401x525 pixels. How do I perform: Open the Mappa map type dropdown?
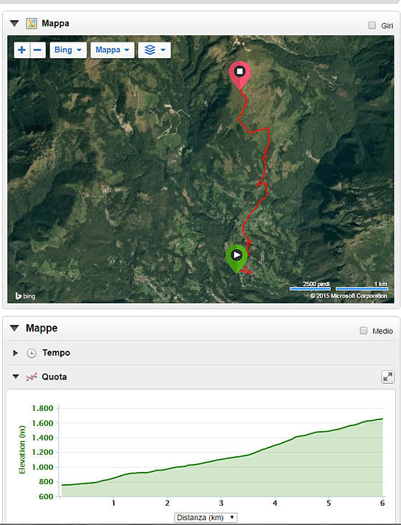pyautogui.click(x=112, y=50)
